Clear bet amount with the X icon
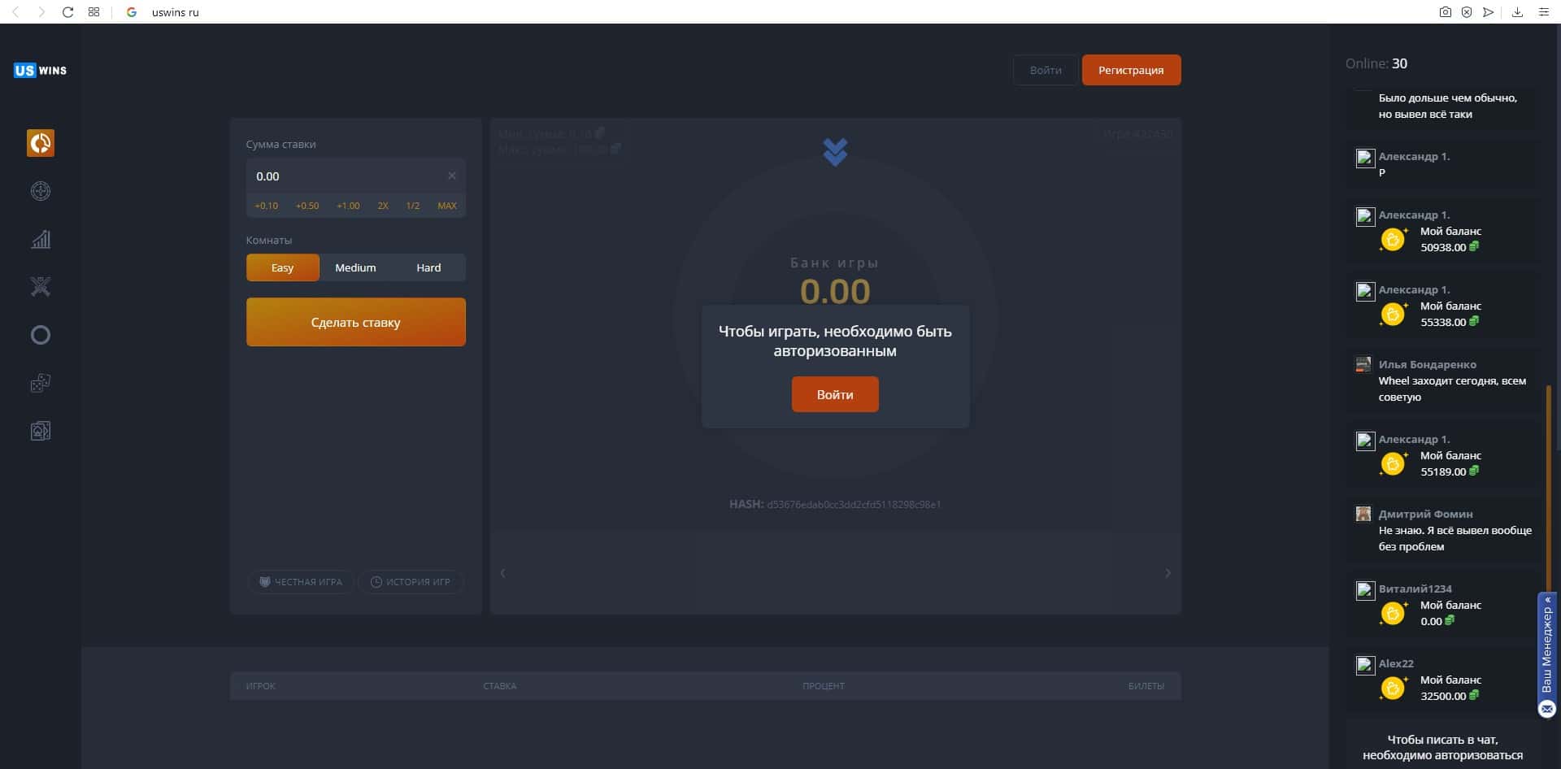 pyautogui.click(x=452, y=176)
